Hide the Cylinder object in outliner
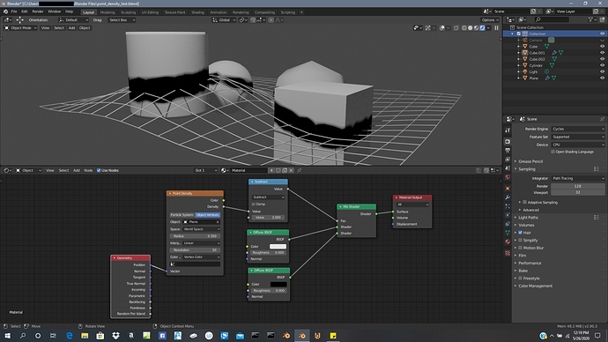The height and width of the screenshot is (342, 608). click(x=602, y=65)
